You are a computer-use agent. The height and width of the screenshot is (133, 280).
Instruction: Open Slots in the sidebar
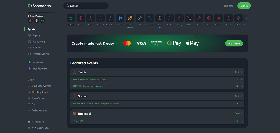coord(35,104)
